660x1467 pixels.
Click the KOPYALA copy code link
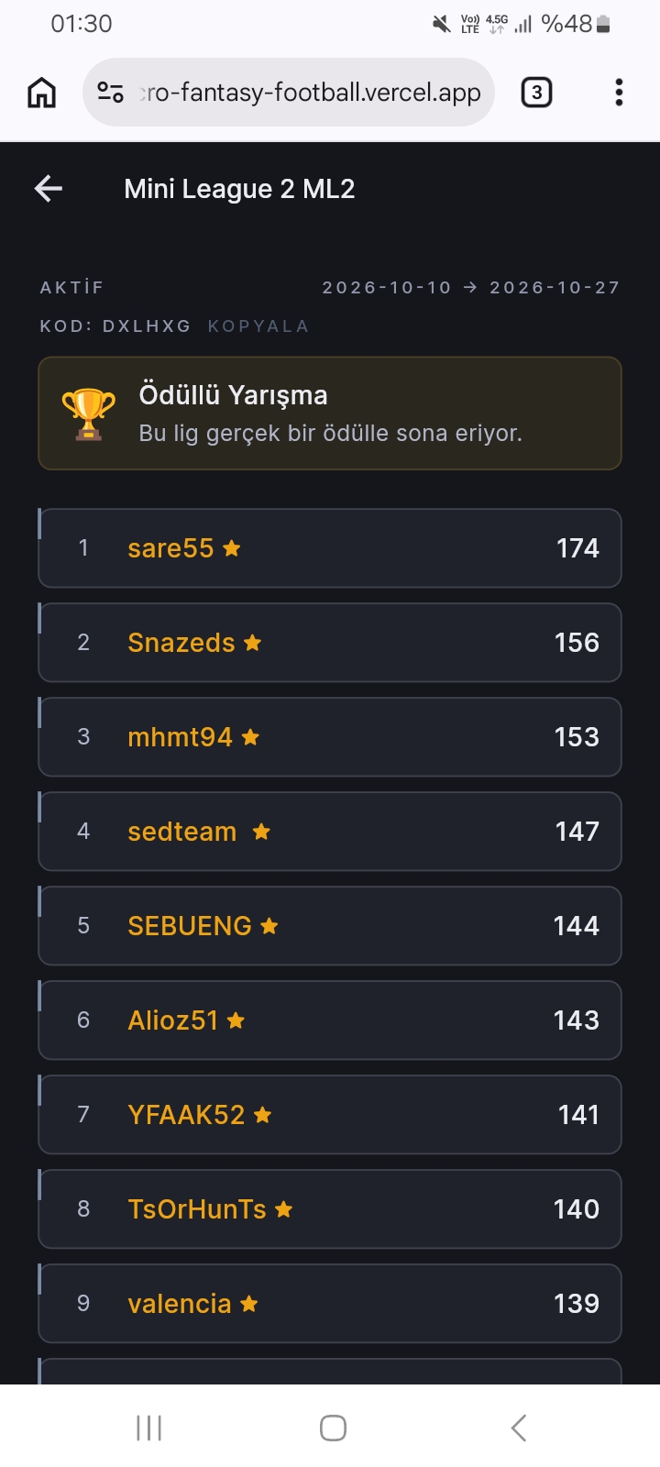258,326
